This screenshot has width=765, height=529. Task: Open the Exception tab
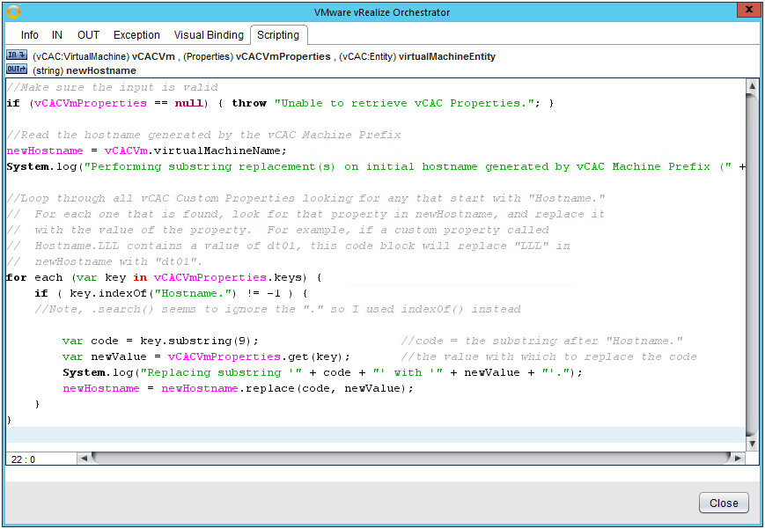click(136, 35)
